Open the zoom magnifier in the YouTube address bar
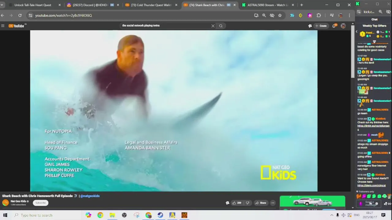Viewport: 392px width, 220px height. [x=264, y=15]
